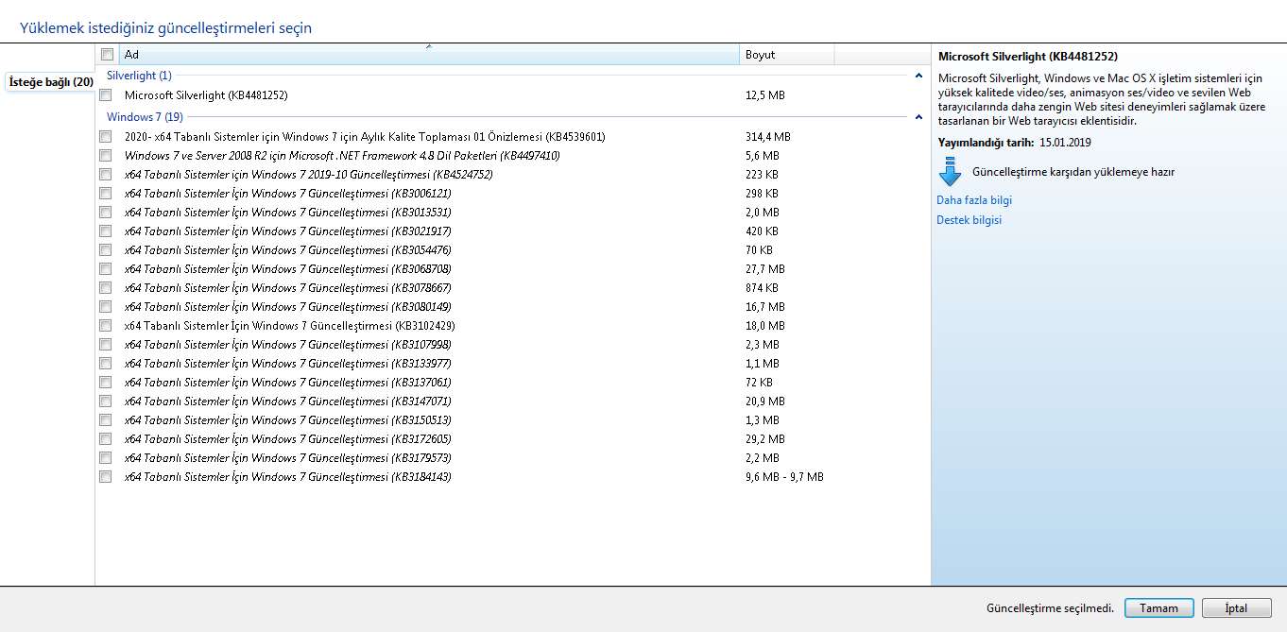Collapse the Silverlight group chevron
1287x632 pixels.
[918, 76]
